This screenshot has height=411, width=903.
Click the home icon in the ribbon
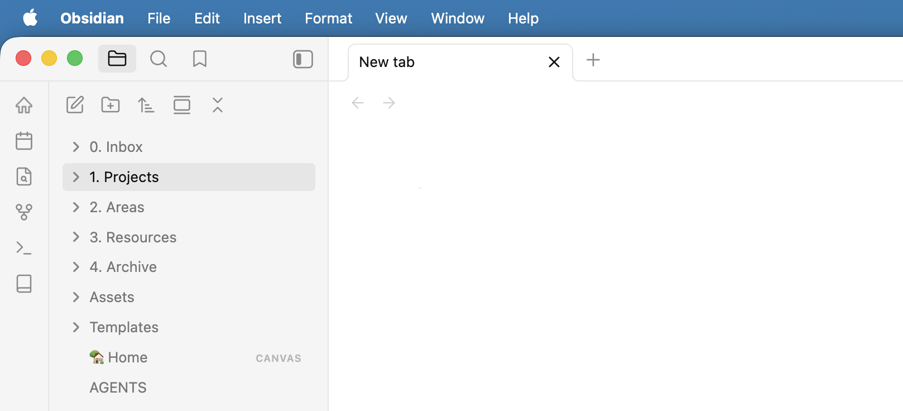click(x=24, y=105)
